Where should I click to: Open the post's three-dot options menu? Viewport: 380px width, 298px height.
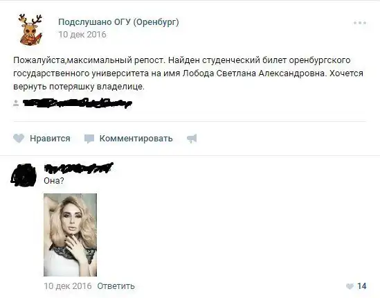coord(360,23)
